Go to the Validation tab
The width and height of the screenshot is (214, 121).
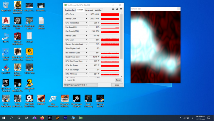pyautogui.click(x=98, y=10)
